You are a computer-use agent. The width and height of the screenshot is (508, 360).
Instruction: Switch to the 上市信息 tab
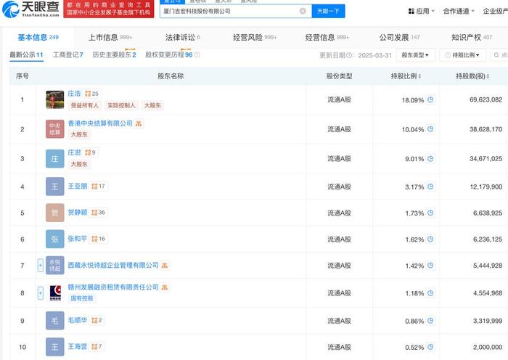(110, 37)
